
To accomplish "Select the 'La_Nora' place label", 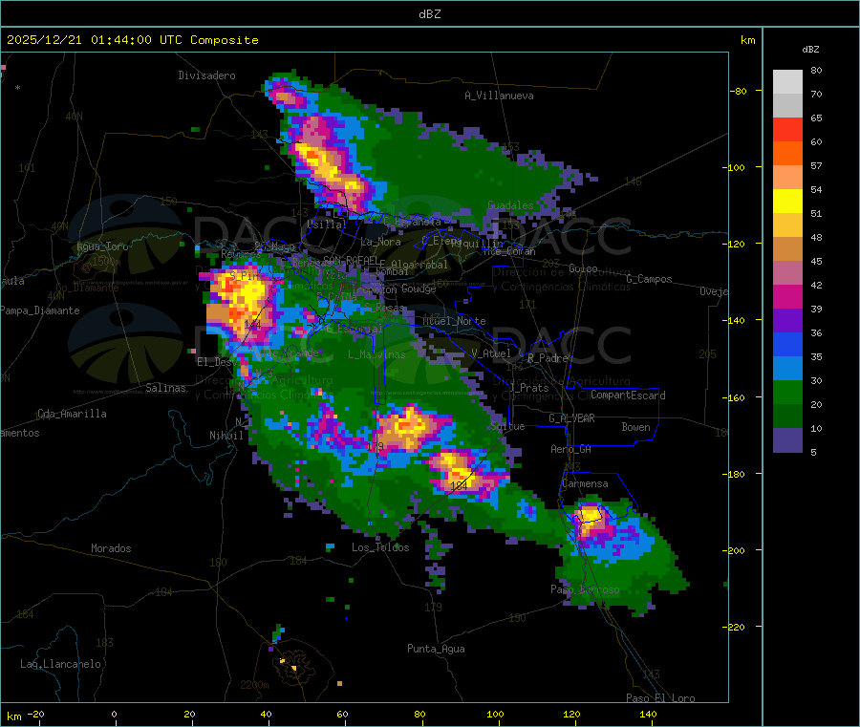I will click(x=380, y=242).
